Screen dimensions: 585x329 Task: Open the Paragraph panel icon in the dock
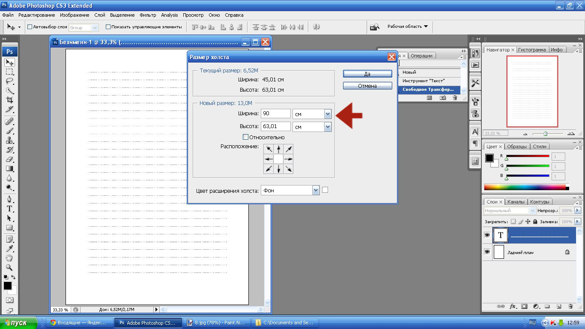[475, 143]
